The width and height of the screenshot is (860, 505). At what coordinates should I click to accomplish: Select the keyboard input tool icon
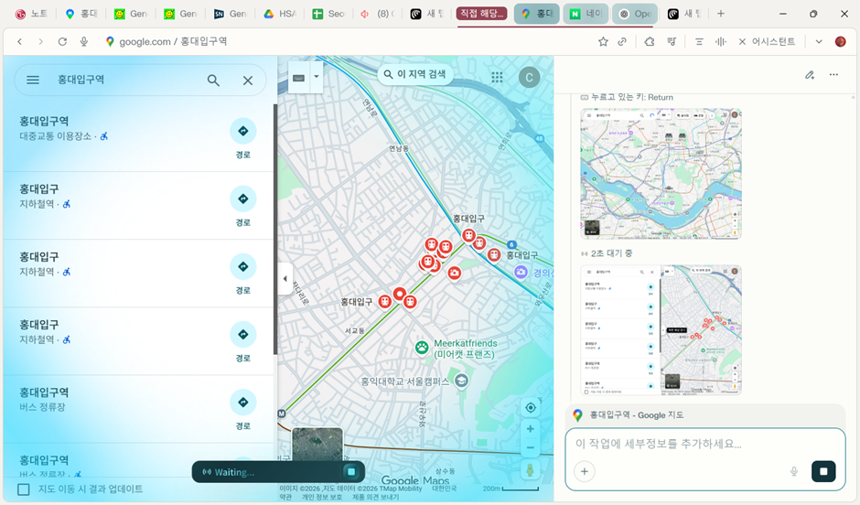(x=298, y=78)
